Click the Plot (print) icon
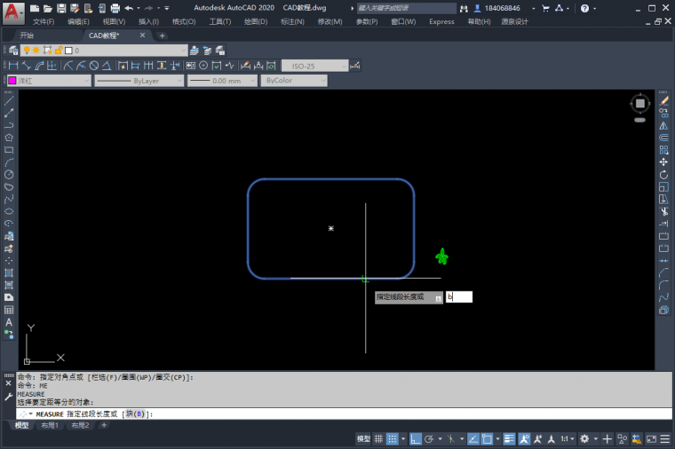This screenshot has height=449, width=675. (115, 8)
